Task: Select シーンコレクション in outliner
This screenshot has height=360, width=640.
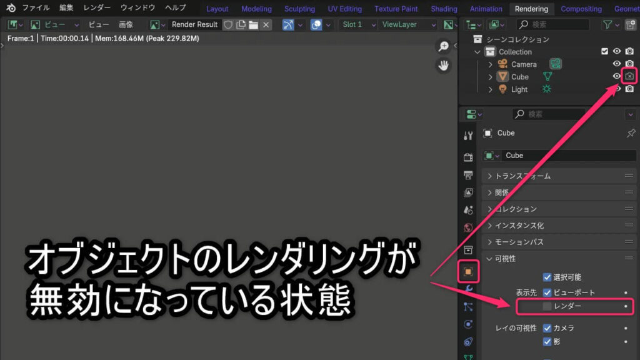Action: [517, 39]
